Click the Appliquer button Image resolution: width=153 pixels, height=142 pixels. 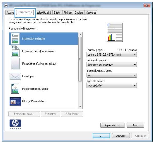[x=140, y=136]
